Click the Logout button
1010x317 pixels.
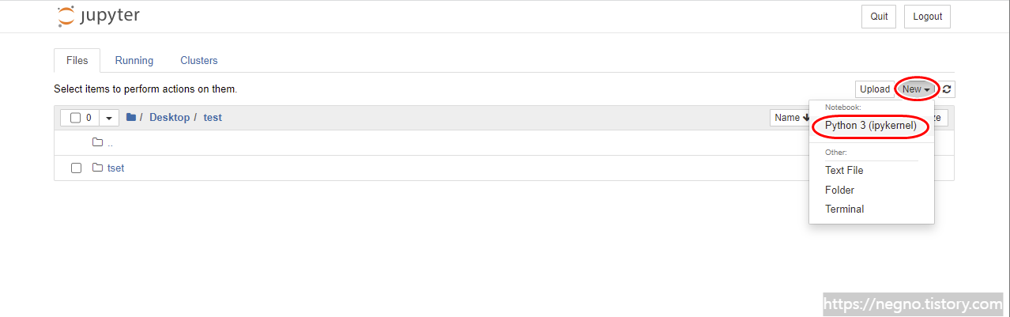click(x=928, y=17)
